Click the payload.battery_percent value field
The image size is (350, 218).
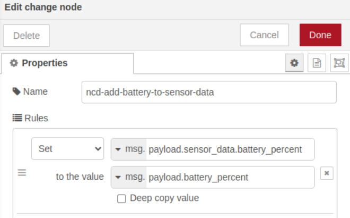(230, 177)
